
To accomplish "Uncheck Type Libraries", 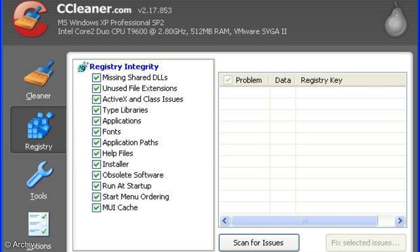I will pyautogui.click(x=96, y=110).
